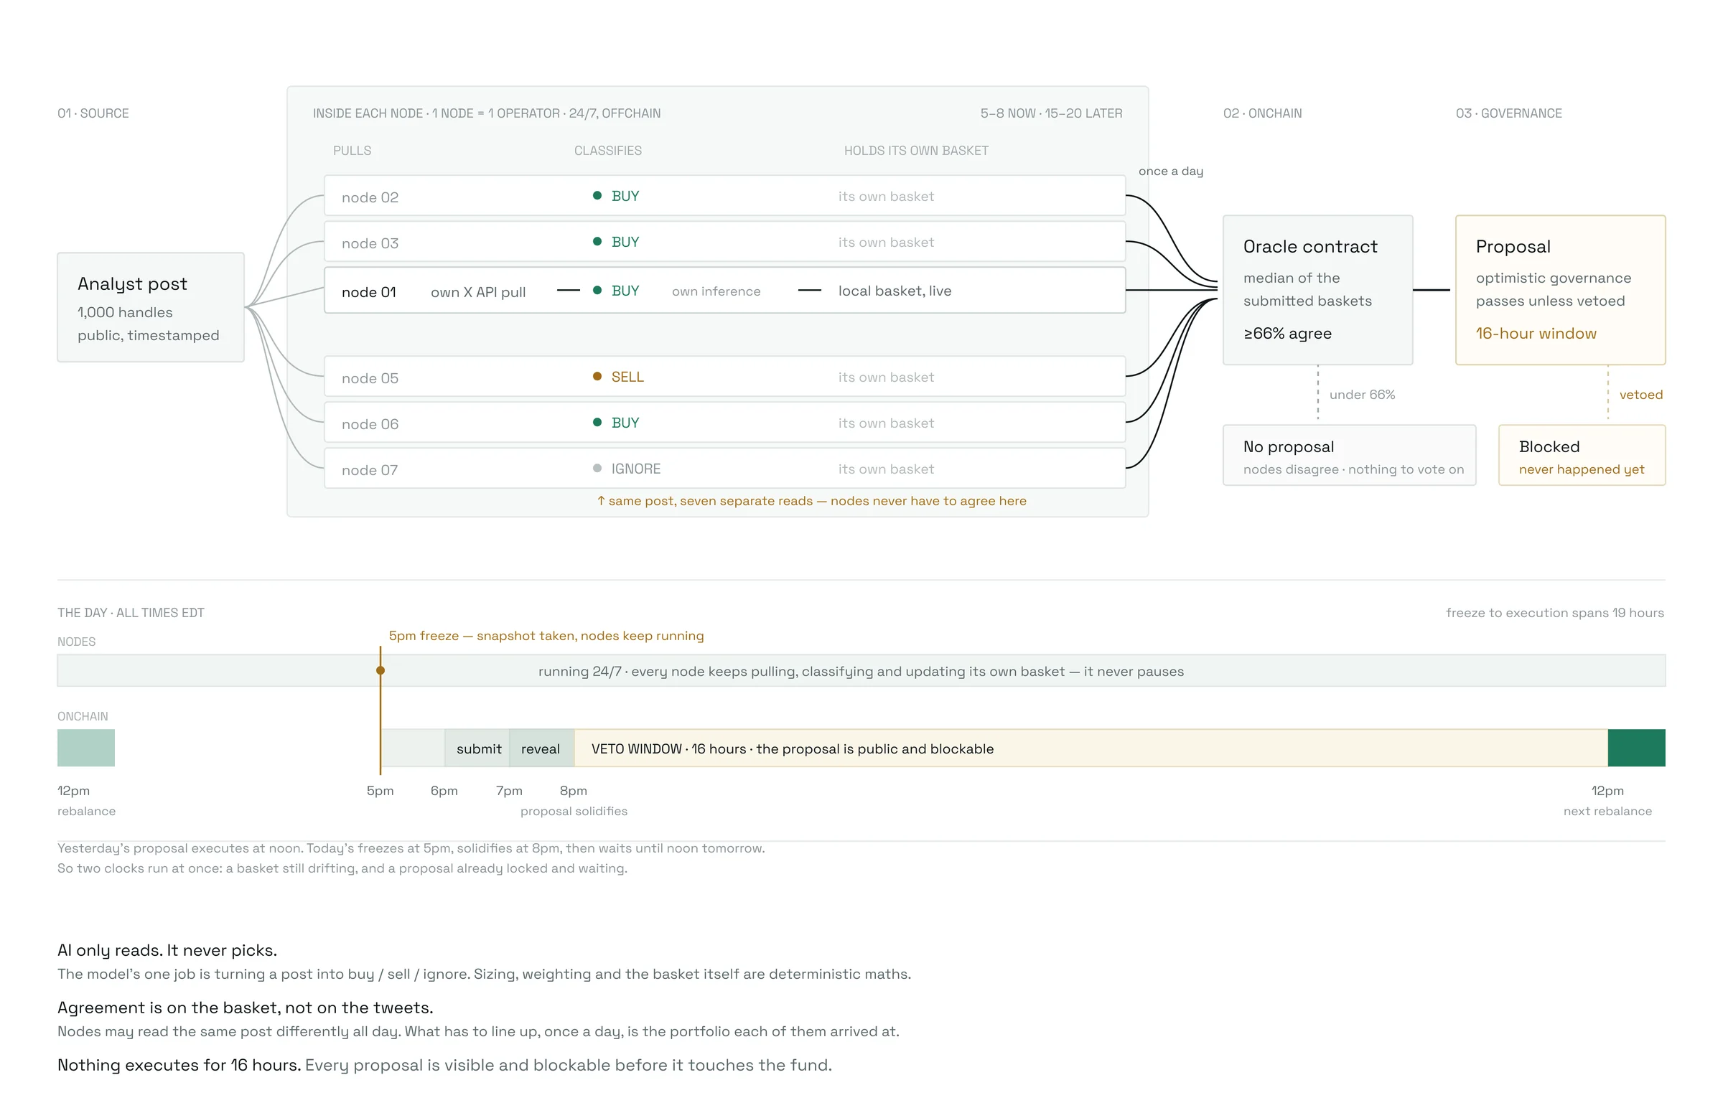The height and width of the screenshot is (1108, 1723).
Task: Click 'local basket, live' on node 01
Action: click(895, 291)
